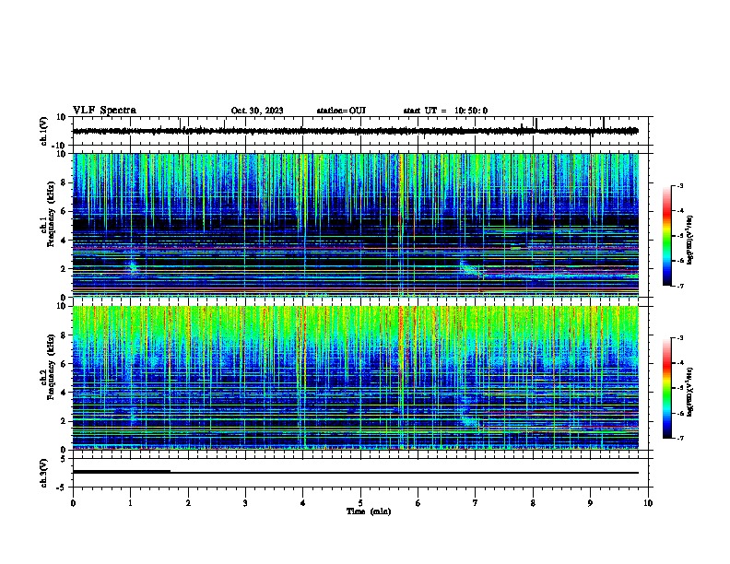Click time-axis tick label "1" at the bottom
This screenshot has width=730, height=564.
pos(130,503)
